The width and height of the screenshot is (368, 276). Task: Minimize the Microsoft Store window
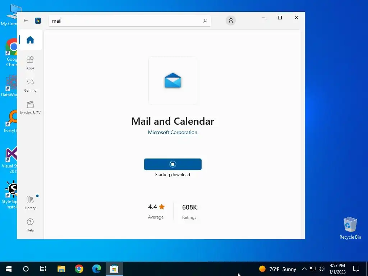pyautogui.click(x=263, y=18)
